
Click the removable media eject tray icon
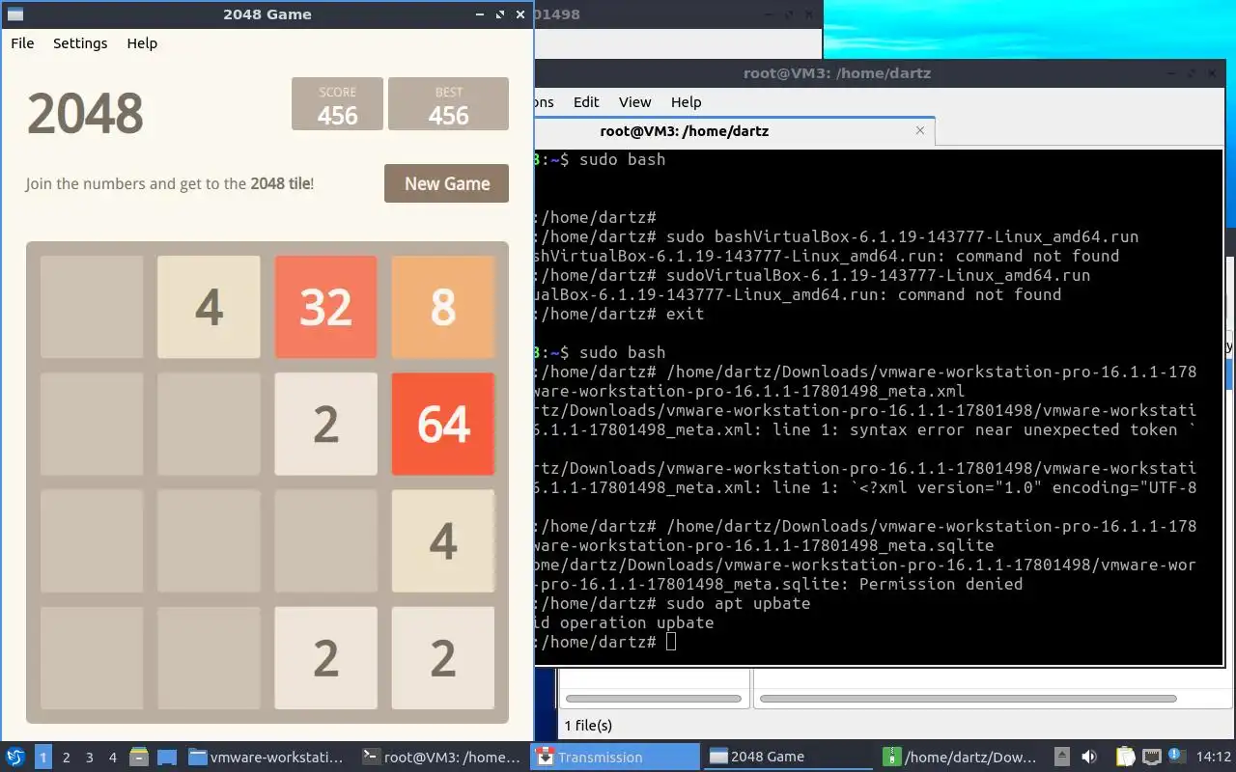(1062, 757)
